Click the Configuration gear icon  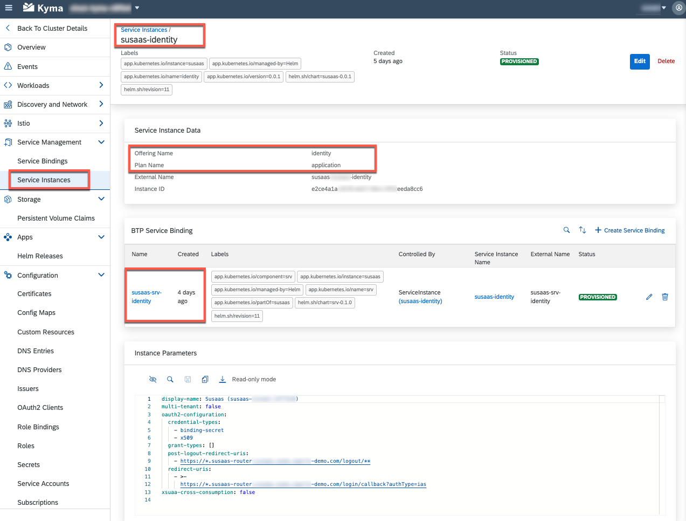click(8, 275)
